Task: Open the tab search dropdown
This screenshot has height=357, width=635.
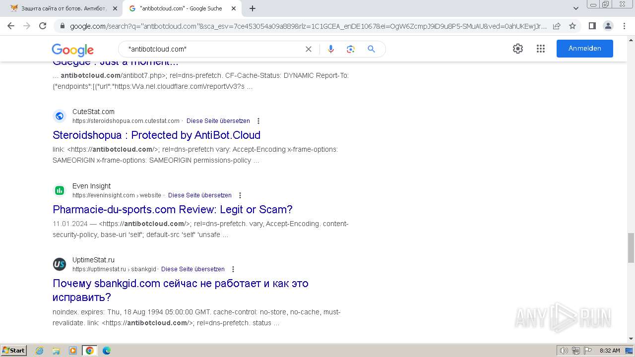Action: pyautogui.click(x=576, y=8)
